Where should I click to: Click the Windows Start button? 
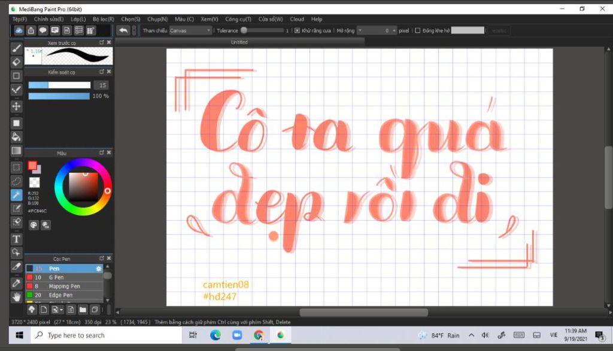click(19, 335)
